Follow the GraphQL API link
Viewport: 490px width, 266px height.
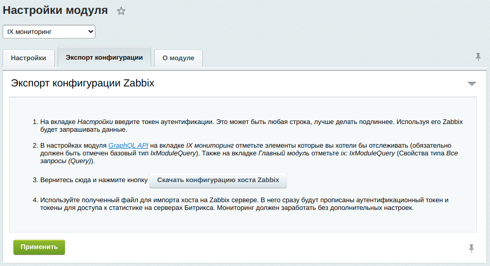(128, 145)
